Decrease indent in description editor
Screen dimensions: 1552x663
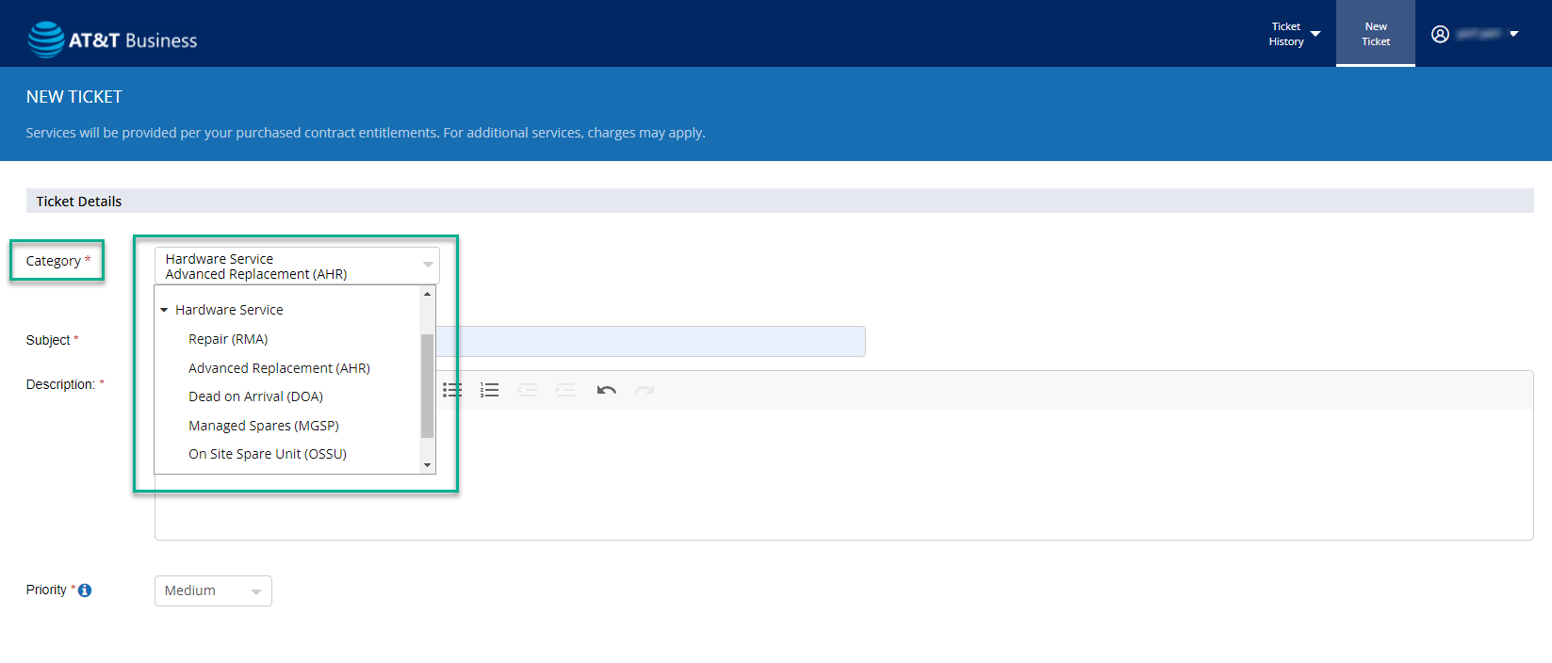[x=528, y=390]
